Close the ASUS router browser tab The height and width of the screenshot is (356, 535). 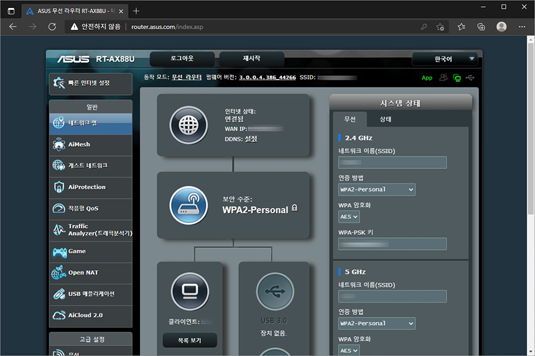pyautogui.click(x=121, y=11)
